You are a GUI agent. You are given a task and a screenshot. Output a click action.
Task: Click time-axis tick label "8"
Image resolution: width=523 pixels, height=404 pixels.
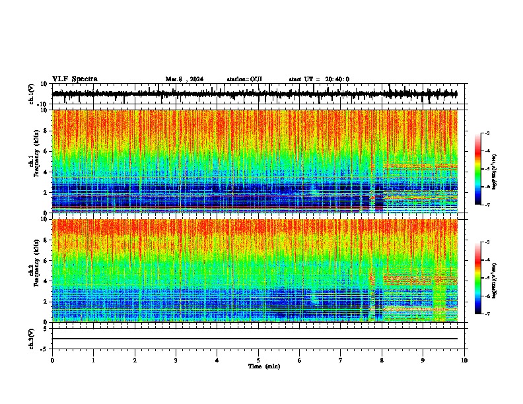382,360
